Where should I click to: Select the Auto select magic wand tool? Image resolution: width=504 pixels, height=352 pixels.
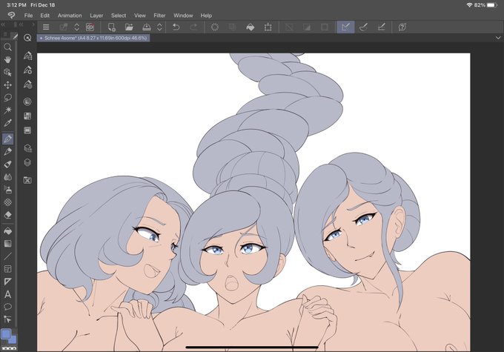pyautogui.click(x=7, y=110)
